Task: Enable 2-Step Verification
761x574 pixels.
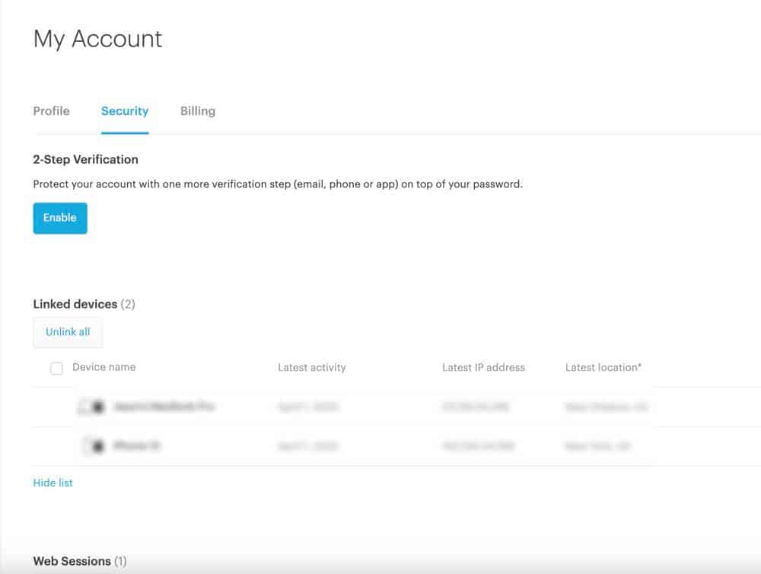Action: (60, 218)
